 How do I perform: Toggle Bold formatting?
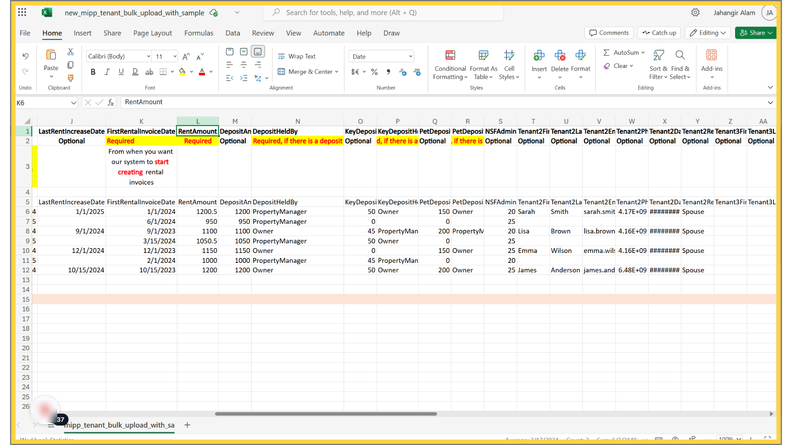93,72
